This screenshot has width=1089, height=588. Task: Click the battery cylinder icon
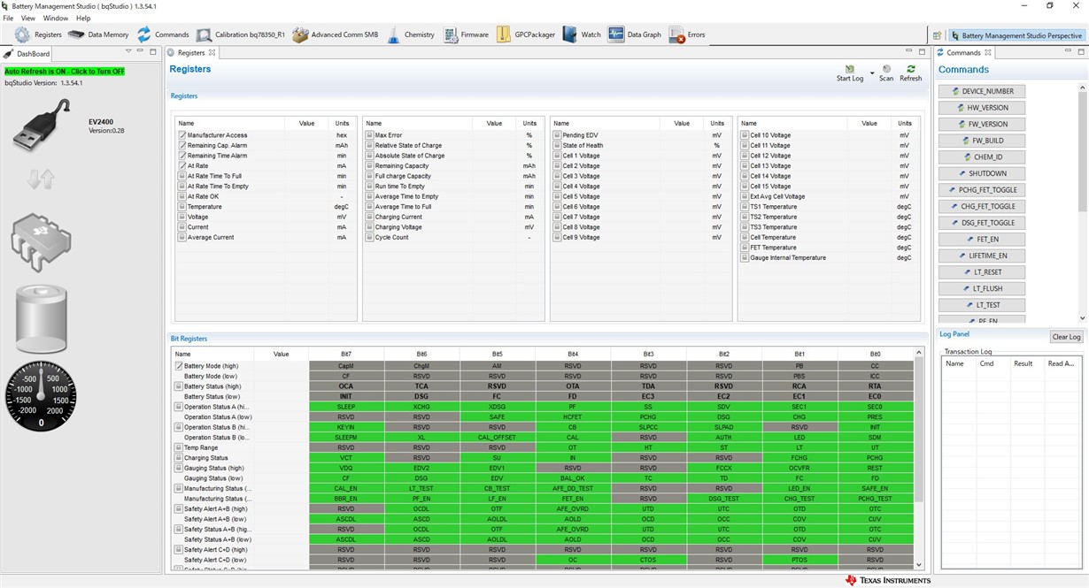pos(41,319)
